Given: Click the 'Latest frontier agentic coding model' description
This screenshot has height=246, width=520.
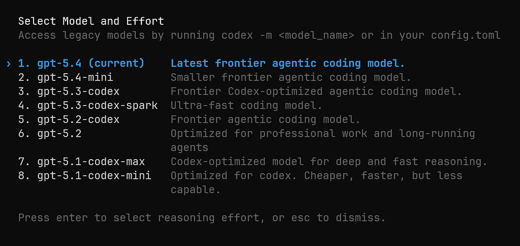Looking at the screenshot, I should (x=288, y=64).
